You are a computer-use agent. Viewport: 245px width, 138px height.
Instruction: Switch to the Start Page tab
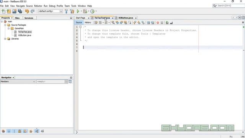point(80,18)
